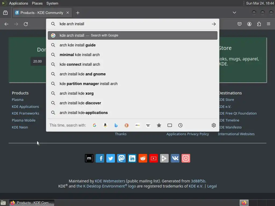
Task: Open KDE LinkedIn social icon
Action: [132, 158]
